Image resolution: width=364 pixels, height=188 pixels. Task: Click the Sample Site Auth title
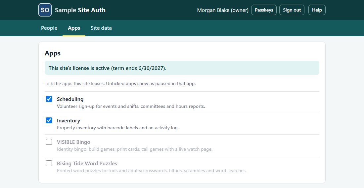[80, 10]
